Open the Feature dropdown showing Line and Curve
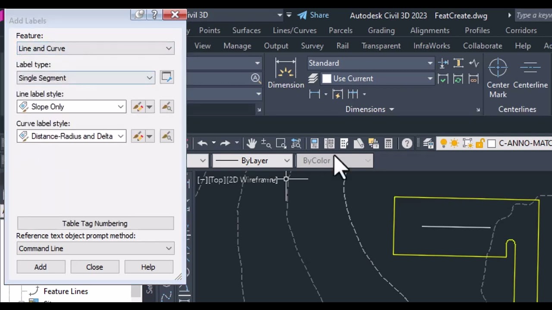This screenshot has height=310, width=552. 95,48
